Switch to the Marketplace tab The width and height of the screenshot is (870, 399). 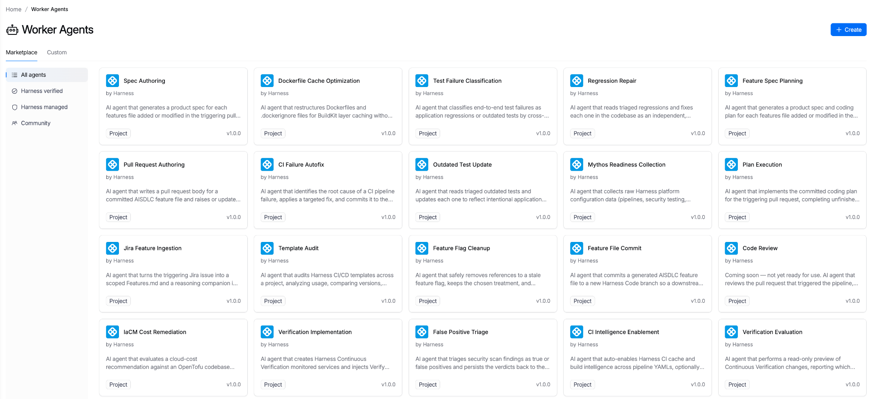tap(22, 52)
